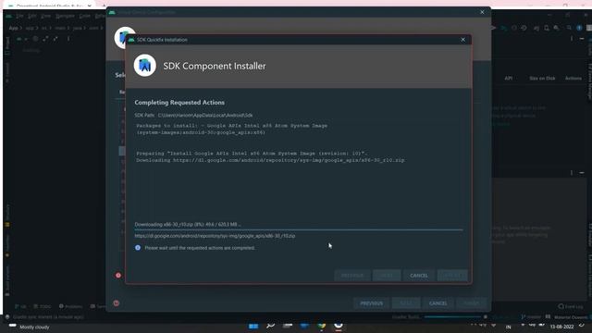Cancel the SDK Component Installer download
The width and height of the screenshot is (592, 333).
click(x=419, y=276)
